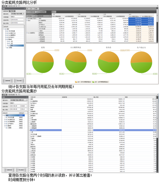This screenshot has height=182, width=160.
Task: Toggle the 35kV变压器 checkbox in upper tree
Action: point(7,31)
